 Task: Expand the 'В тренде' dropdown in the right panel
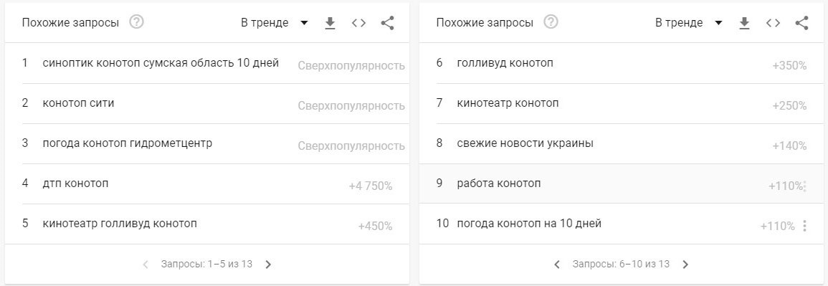[689, 23]
